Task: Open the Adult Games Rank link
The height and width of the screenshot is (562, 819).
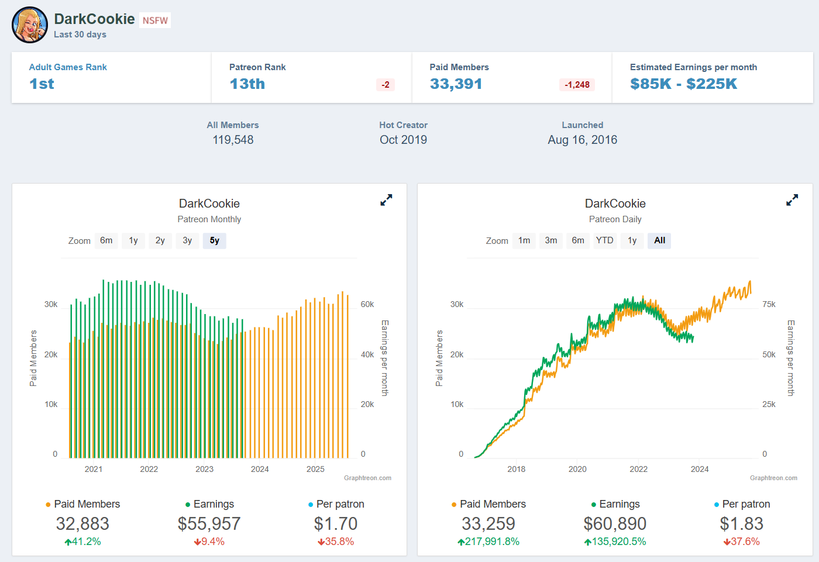Action: tap(68, 67)
